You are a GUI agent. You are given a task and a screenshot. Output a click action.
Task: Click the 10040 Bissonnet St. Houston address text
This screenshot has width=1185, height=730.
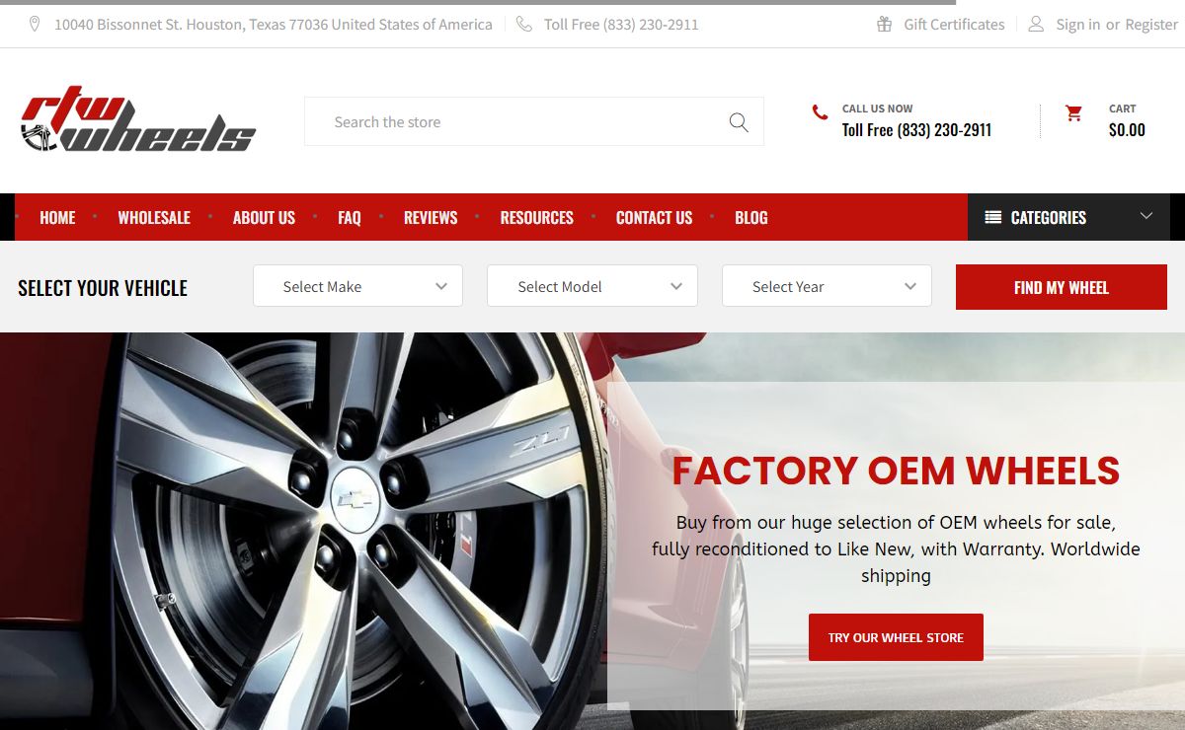pos(273,25)
